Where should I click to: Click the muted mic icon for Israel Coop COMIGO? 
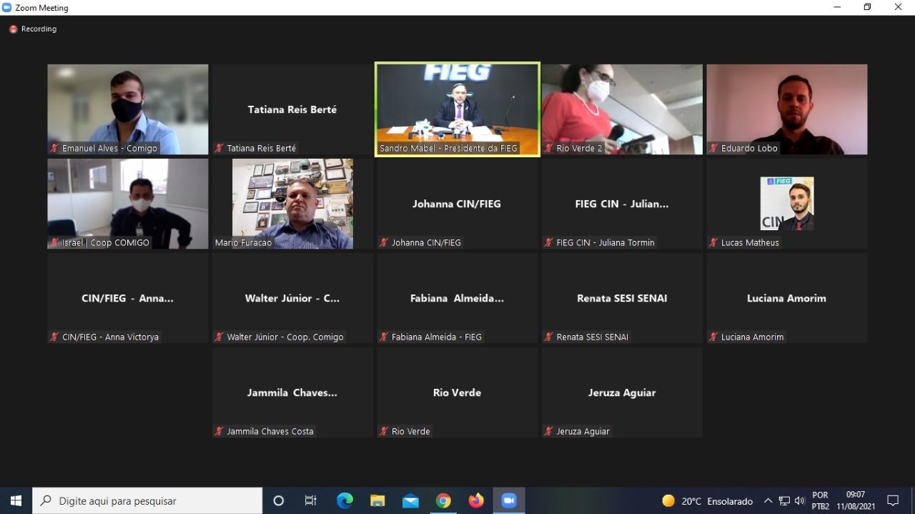tap(54, 242)
